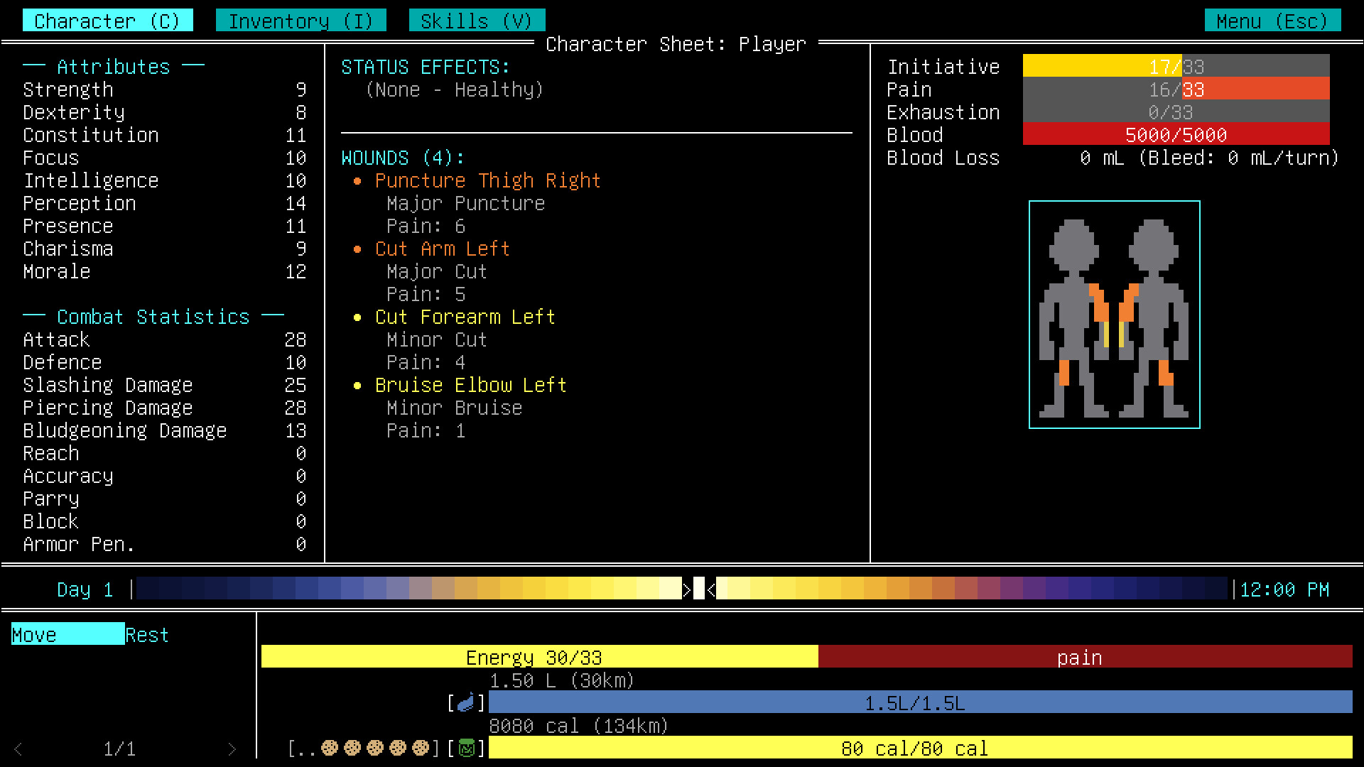Select the Rest action
The width and height of the screenshot is (1364, 767).
pyautogui.click(x=147, y=634)
